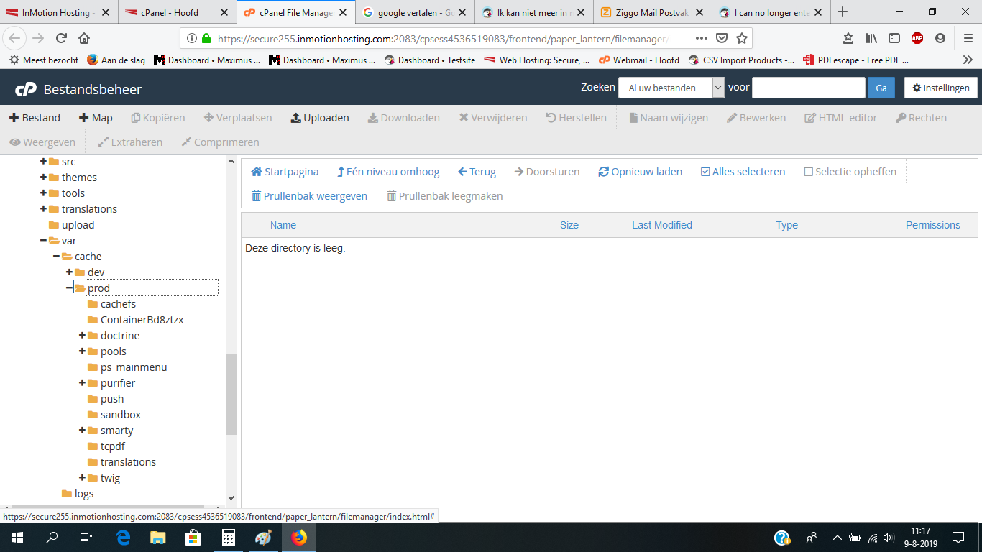Click Opnieuw laden to reload
Image resolution: width=982 pixels, height=552 pixels.
coord(641,172)
